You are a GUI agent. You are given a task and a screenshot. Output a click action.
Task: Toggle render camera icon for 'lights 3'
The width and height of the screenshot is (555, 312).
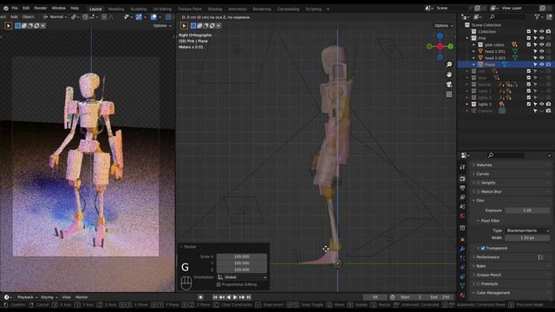tap(548, 104)
